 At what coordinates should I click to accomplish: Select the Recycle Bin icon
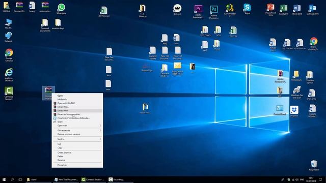[314, 165]
